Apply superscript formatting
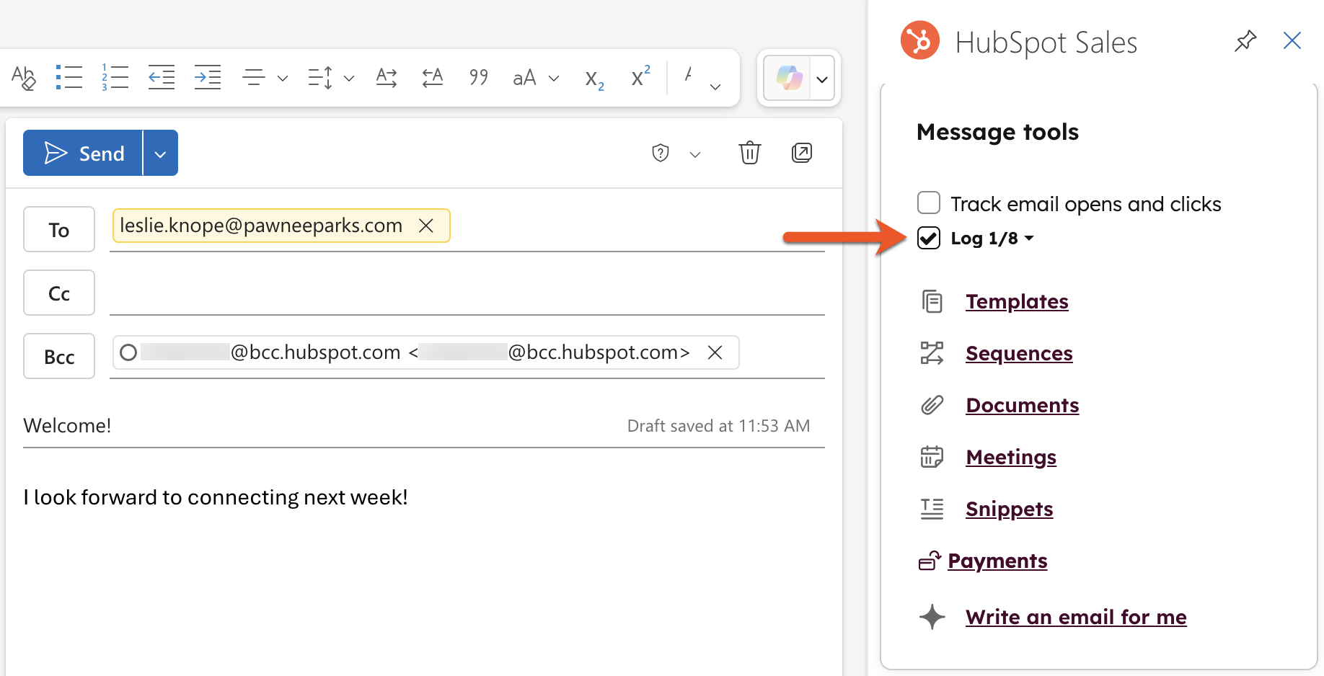This screenshot has width=1324, height=676. [640, 76]
